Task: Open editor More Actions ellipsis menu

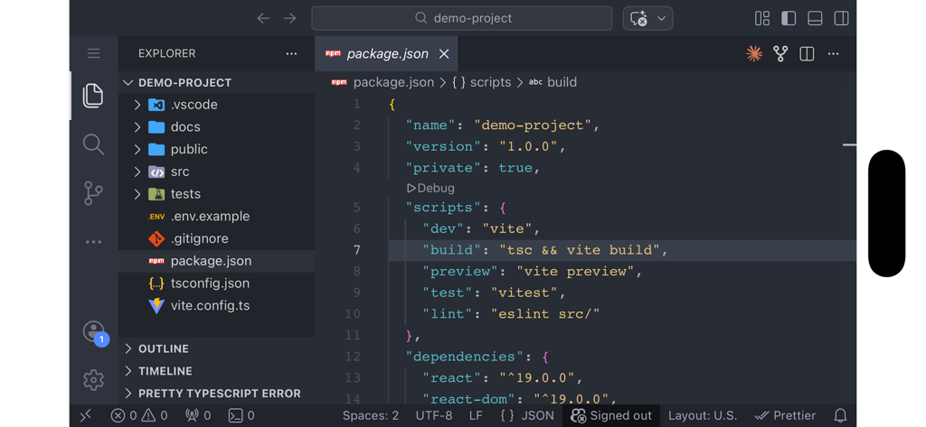Action: coord(833,53)
